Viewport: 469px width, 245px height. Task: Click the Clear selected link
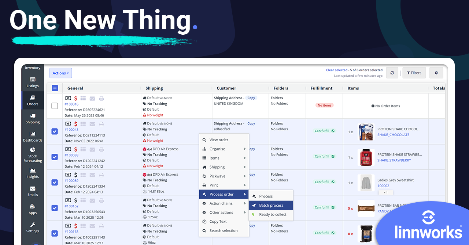(336, 70)
